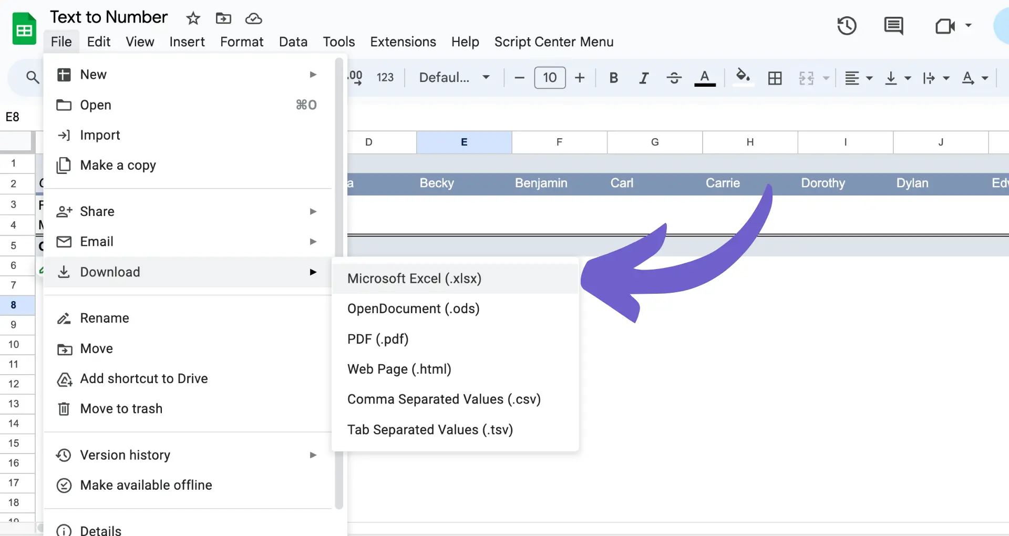Click the video meeting camera icon
The width and height of the screenshot is (1009, 536).
pyautogui.click(x=945, y=26)
